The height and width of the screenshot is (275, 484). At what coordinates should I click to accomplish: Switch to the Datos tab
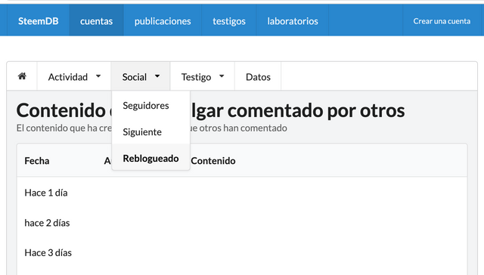coord(258,76)
